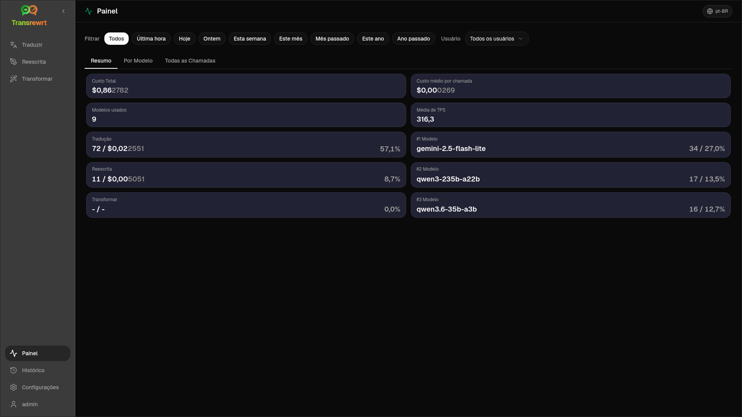
Task: Click the Usuário label
Action: coord(451,39)
